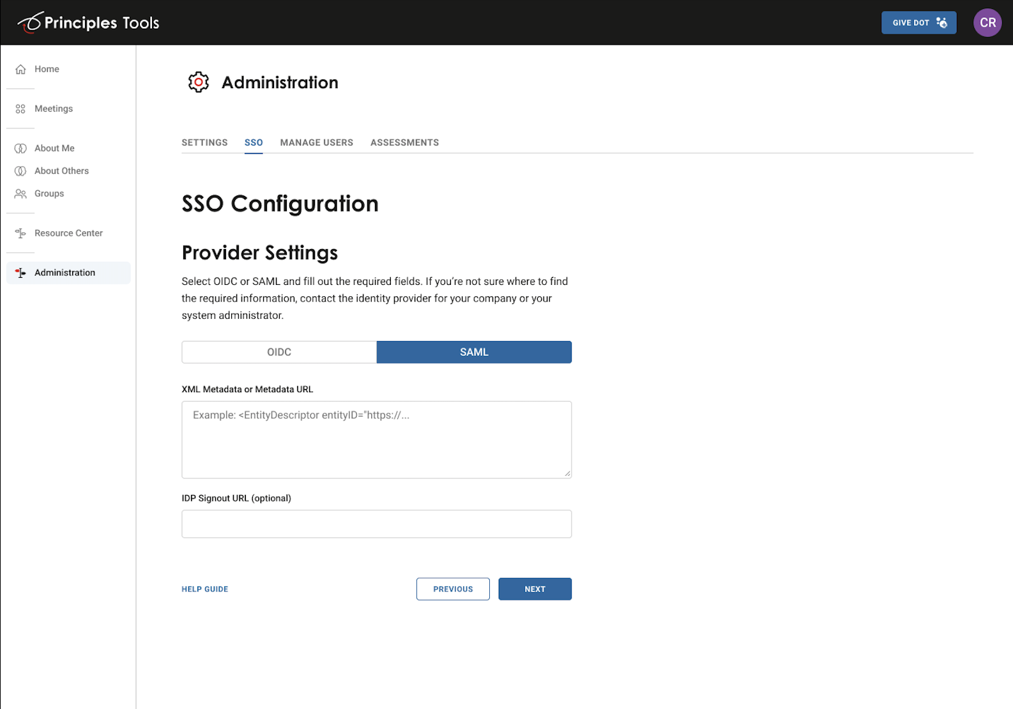Switch provider to OIDC
The image size is (1013, 709).
tap(279, 352)
